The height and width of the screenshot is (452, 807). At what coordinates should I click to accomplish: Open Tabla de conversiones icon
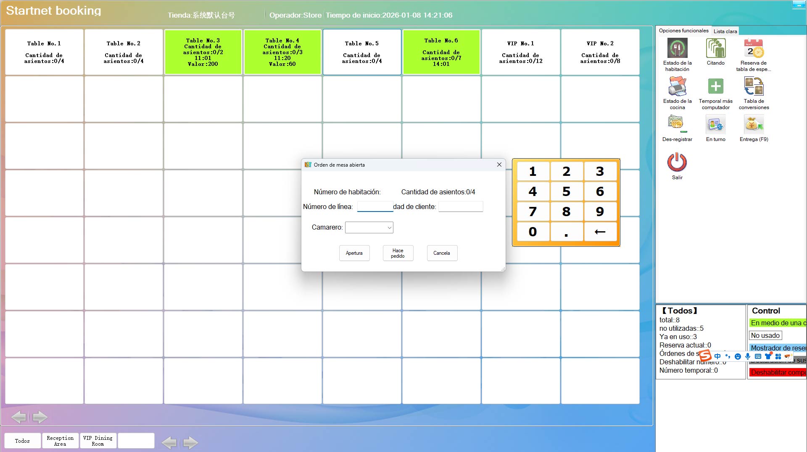click(754, 86)
